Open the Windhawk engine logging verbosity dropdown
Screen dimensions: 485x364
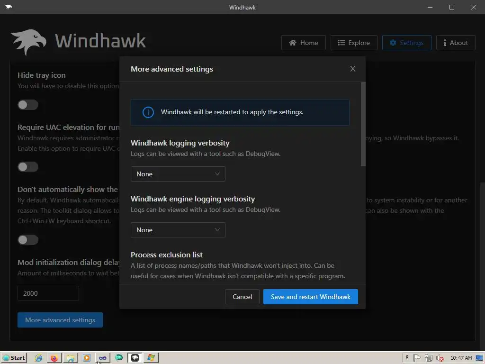(178, 230)
